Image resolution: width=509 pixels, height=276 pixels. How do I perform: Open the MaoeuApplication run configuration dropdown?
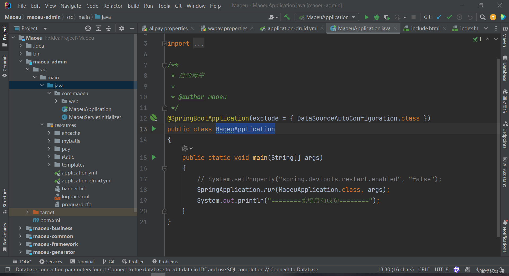327,17
